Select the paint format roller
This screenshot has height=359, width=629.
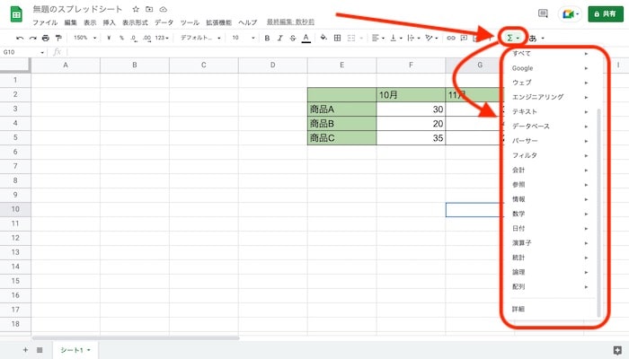coord(59,39)
